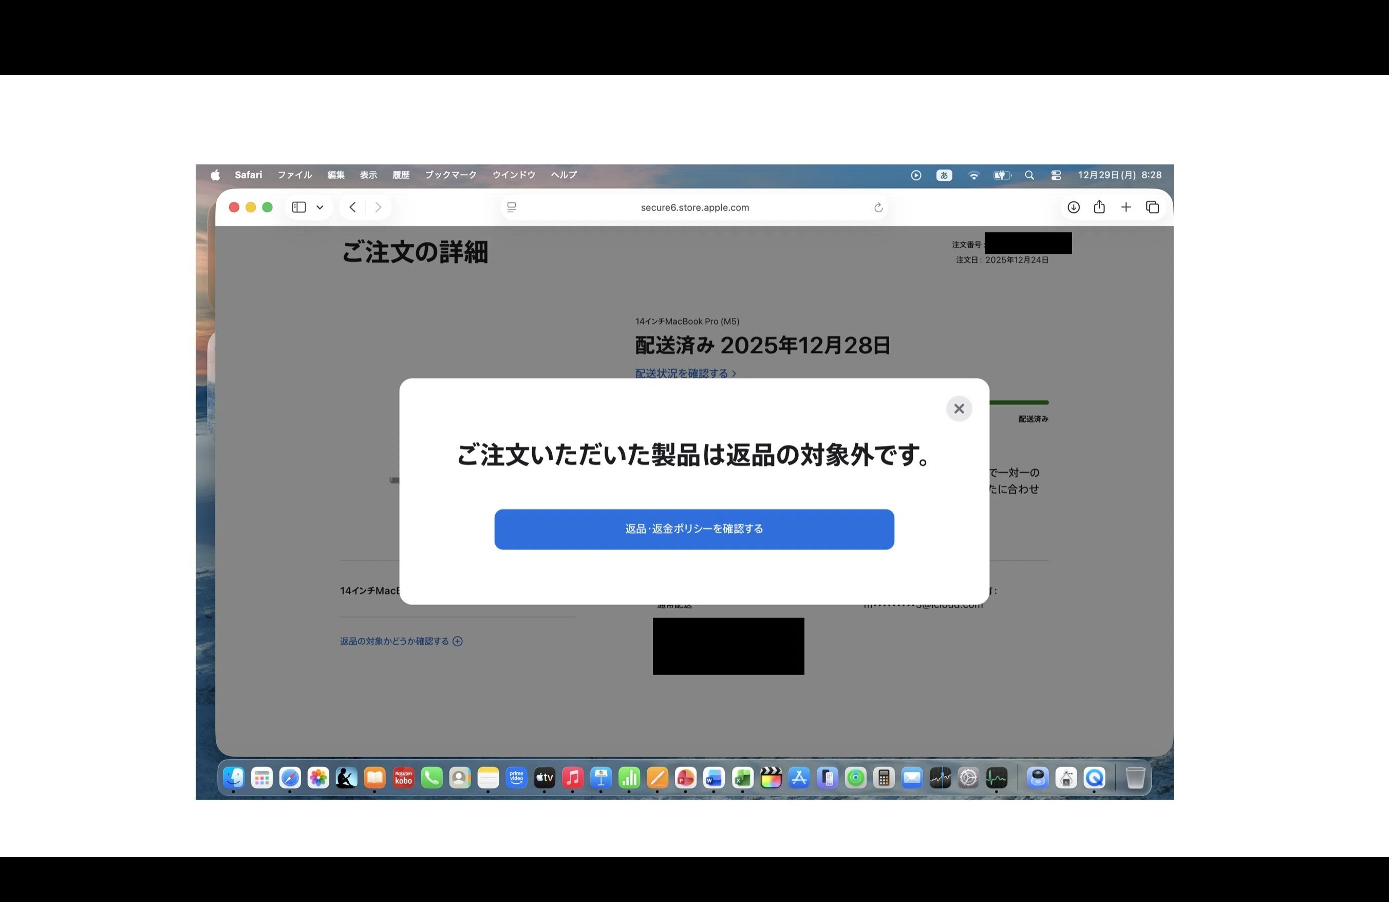Open 配送状況を確認する link
Viewport: 1389px width, 902px height.
[x=685, y=373]
